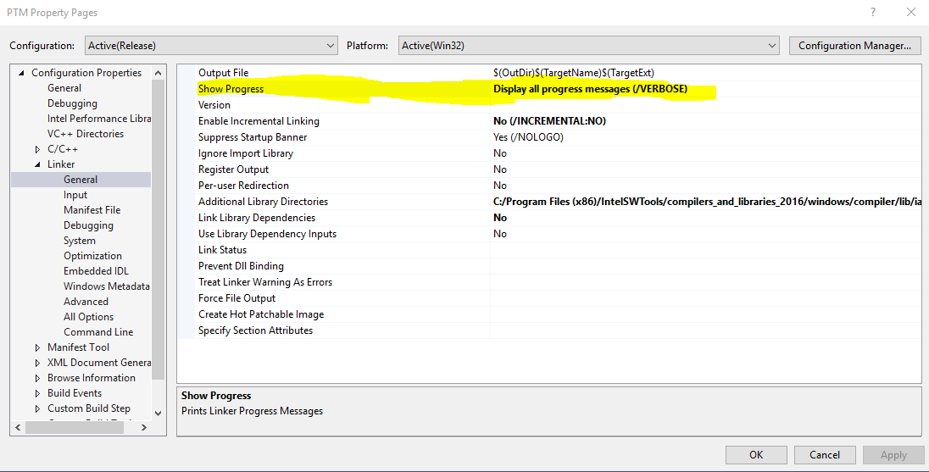
Task: Click the Apply button
Action: [893, 455]
